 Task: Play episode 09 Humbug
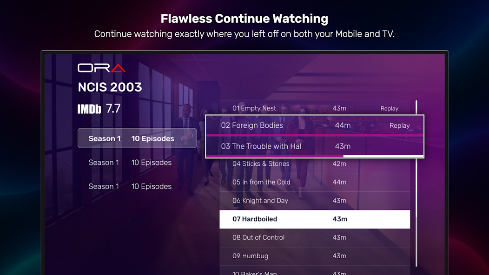[x=250, y=256]
